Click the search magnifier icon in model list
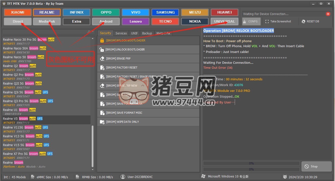Screen dimensions: 335x181 89,32
